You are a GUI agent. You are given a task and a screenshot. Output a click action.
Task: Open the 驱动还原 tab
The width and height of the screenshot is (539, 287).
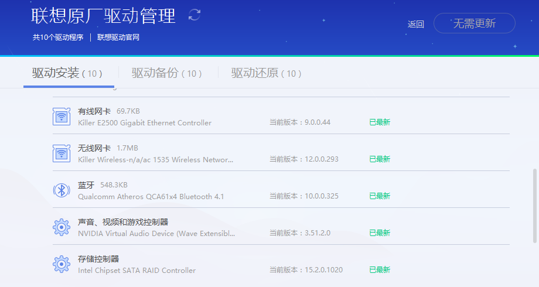click(267, 73)
